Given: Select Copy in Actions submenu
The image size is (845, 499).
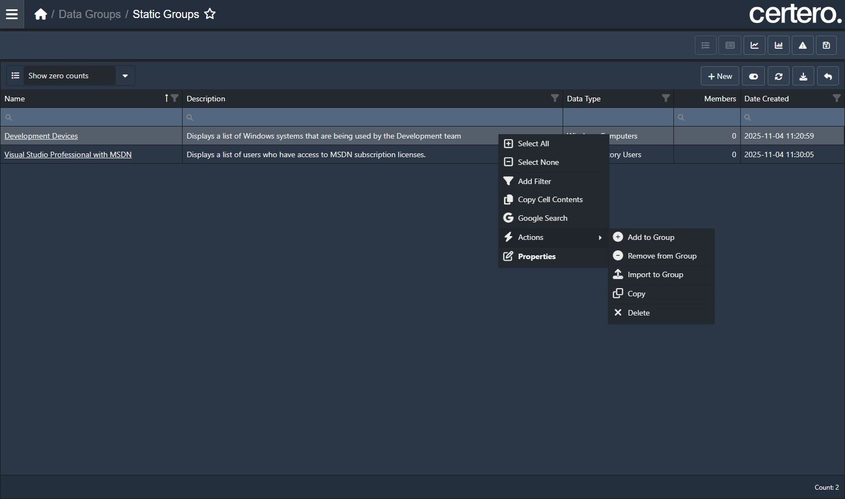Looking at the screenshot, I should (661, 294).
